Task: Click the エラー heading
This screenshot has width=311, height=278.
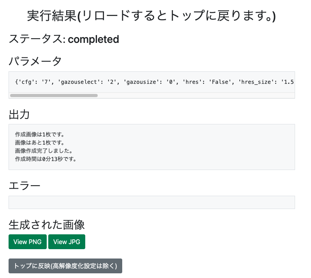Action: click(x=25, y=186)
